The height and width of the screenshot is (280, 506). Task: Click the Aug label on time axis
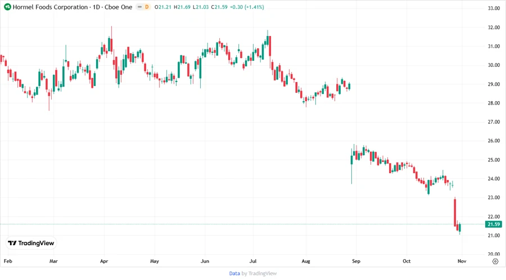(x=306, y=261)
